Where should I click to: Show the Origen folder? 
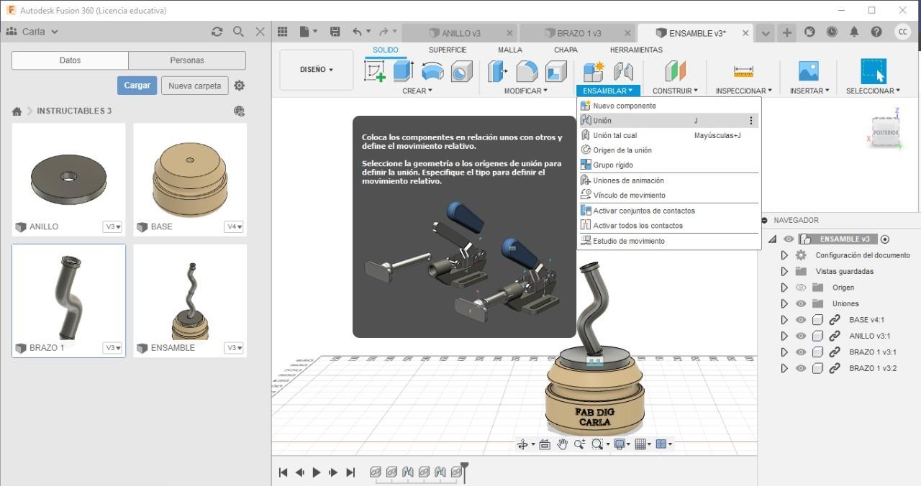[801, 288]
